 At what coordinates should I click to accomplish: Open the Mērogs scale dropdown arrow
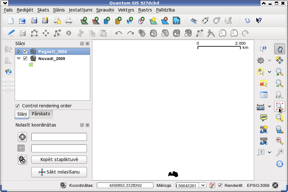pos(203,185)
